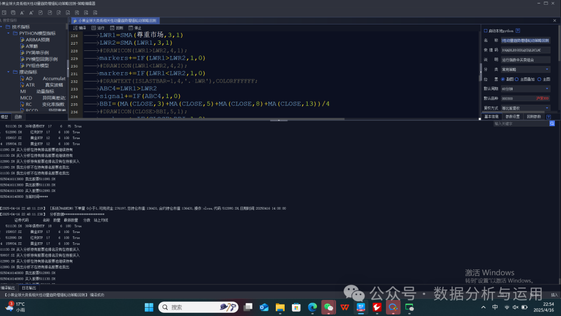Switch to 基本信息 tab

tap(491, 117)
